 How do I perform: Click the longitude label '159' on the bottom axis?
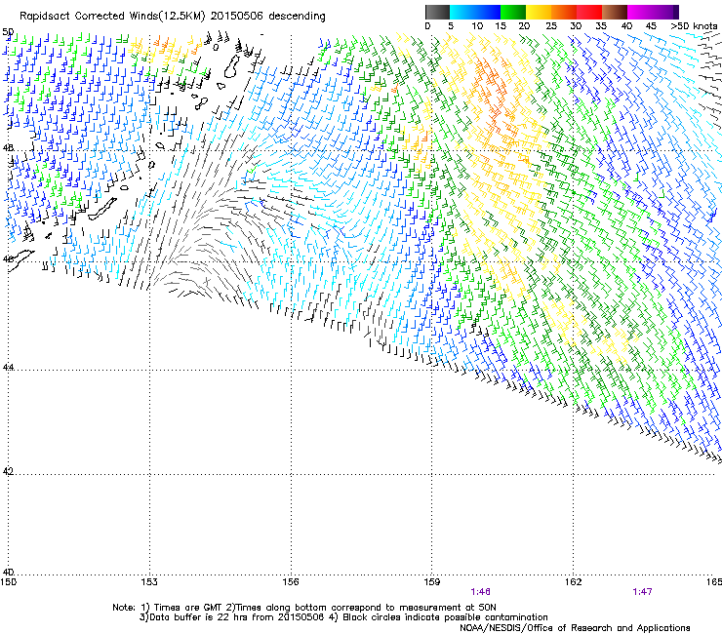click(431, 582)
